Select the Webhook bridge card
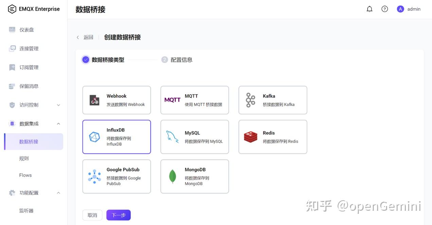 [x=117, y=100]
